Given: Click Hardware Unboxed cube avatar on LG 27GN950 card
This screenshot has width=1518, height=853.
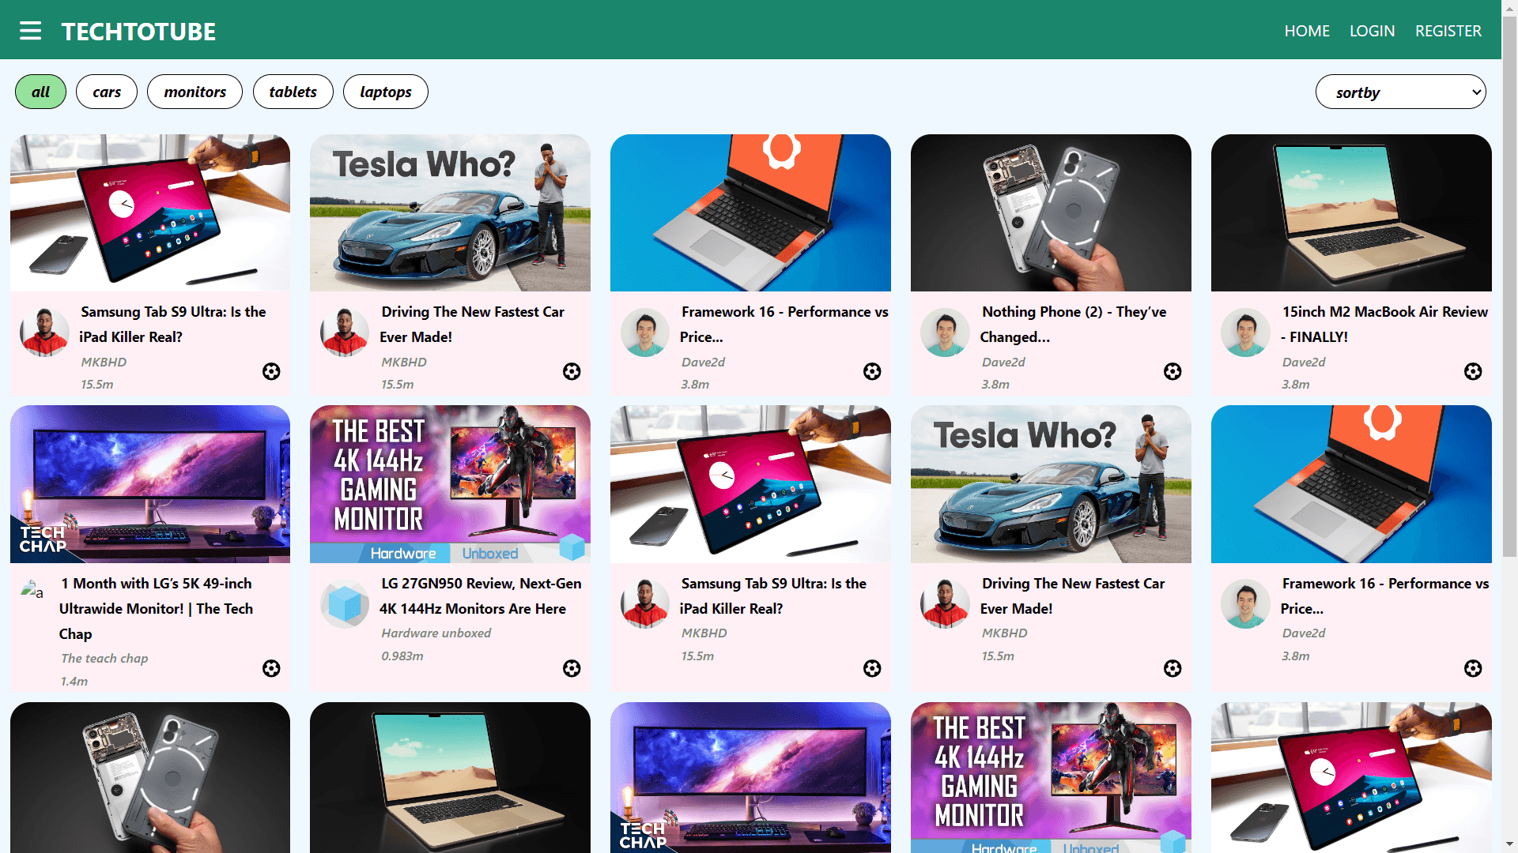Looking at the screenshot, I should 345,604.
